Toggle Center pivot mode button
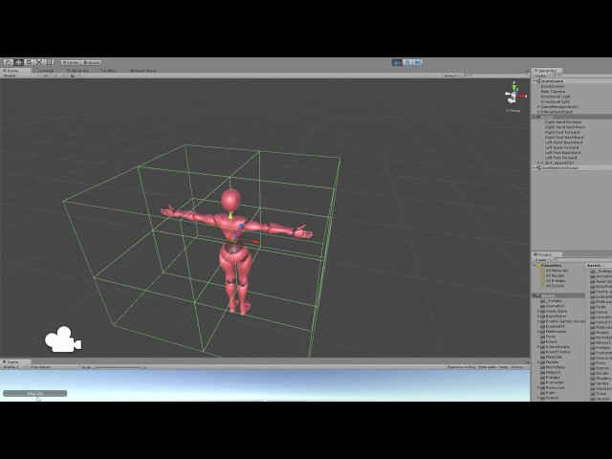Screen dimensions: 612x459 point(71,62)
